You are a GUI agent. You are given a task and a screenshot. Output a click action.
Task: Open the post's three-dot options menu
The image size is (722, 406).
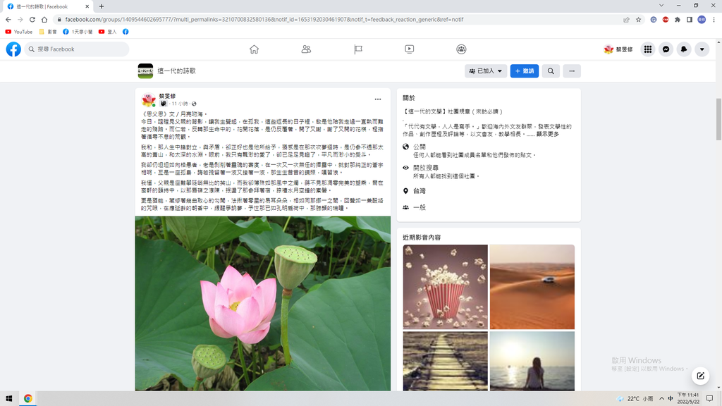point(378,99)
